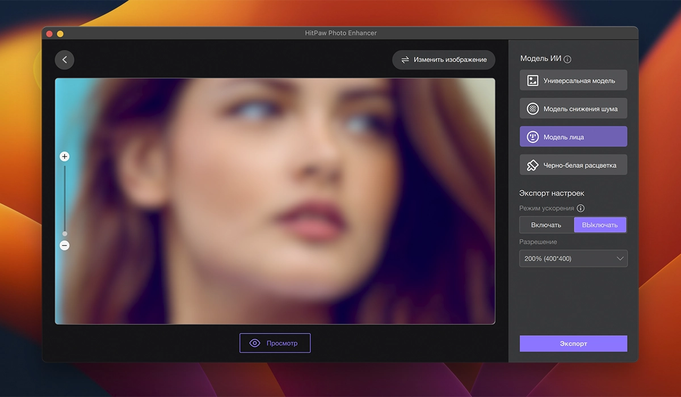Click info icon beside Режим ускорения
Image resolution: width=681 pixels, height=397 pixels.
coord(581,208)
